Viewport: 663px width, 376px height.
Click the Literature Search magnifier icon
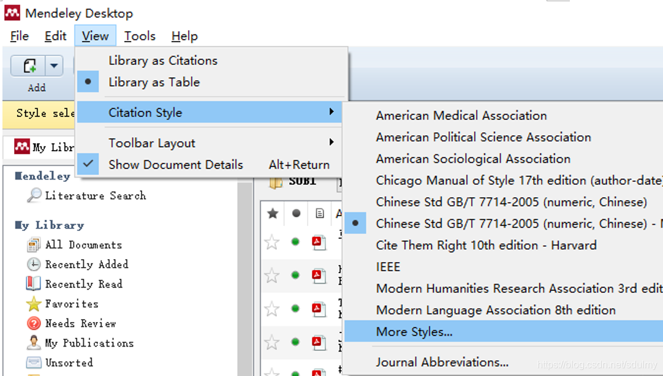tap(34, 195)
